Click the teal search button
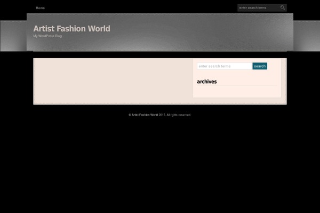Screen dimensions: 320x213 point(260,66)
